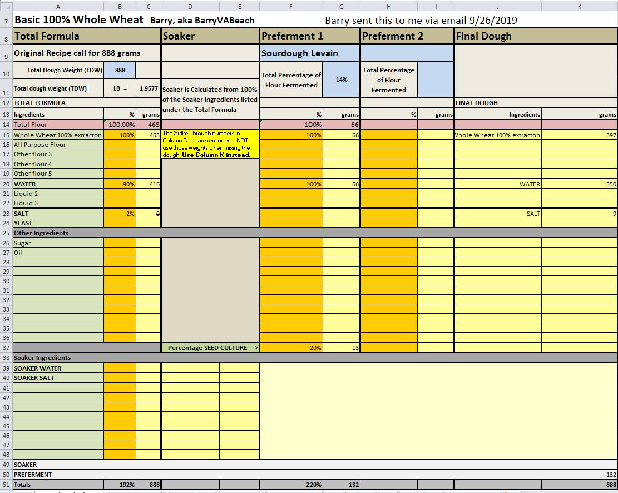Click the Final Dough whole wheat 397 cell

tap(579, 135)
